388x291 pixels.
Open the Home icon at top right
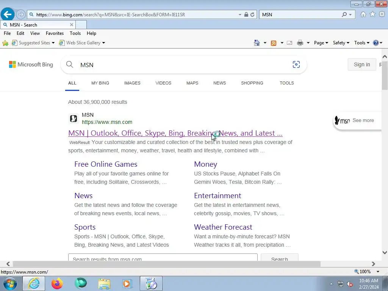click(x=363, y=14)
